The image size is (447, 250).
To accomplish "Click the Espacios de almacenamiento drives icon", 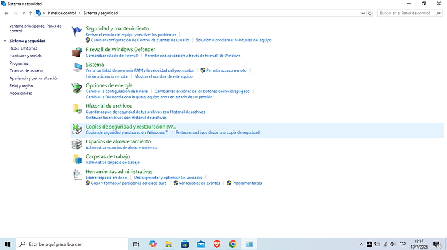I will pyautogui.click(x=76, y=144).
